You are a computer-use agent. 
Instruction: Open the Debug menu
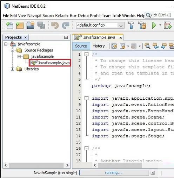point(83,15)
